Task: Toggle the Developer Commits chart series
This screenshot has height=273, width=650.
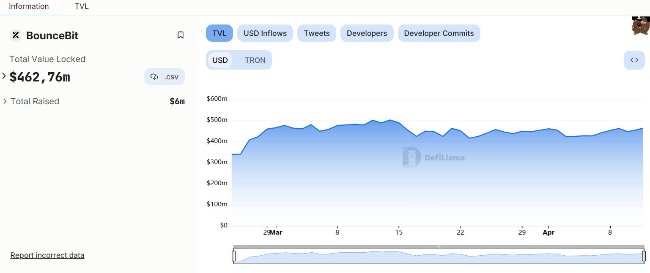Action: [439, 33]
